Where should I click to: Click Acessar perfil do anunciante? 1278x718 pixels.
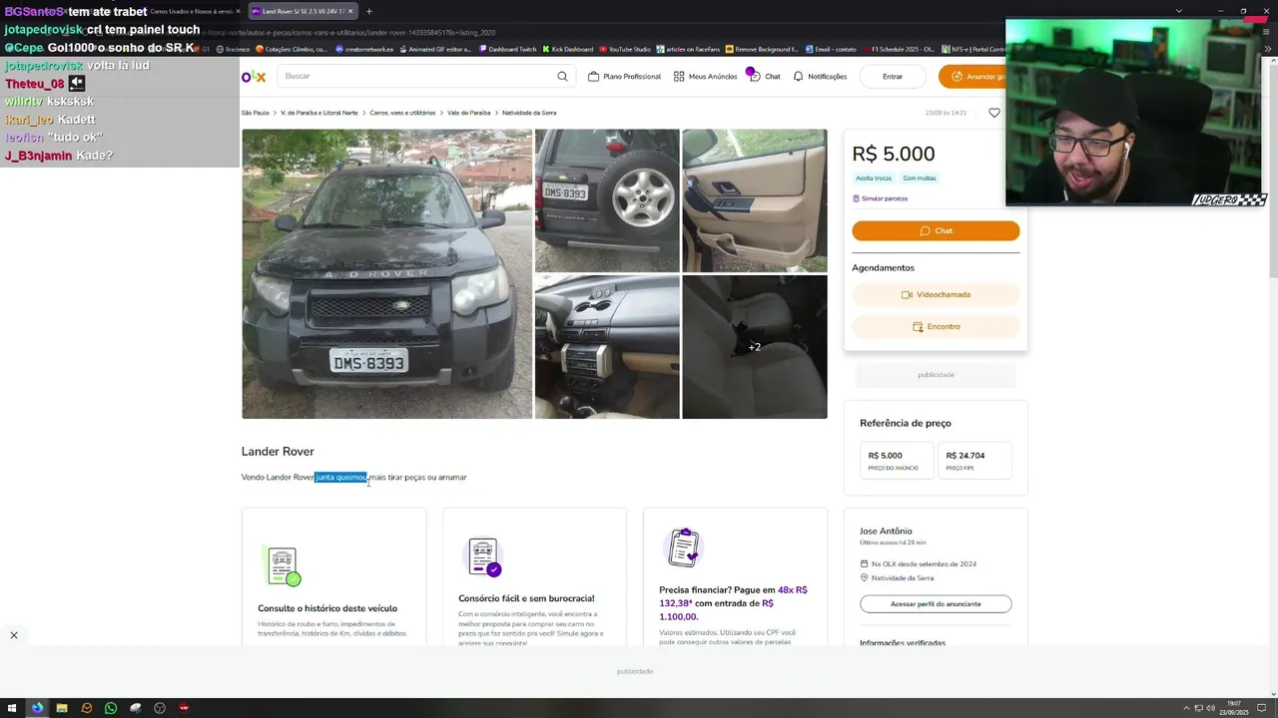(936, 603)
